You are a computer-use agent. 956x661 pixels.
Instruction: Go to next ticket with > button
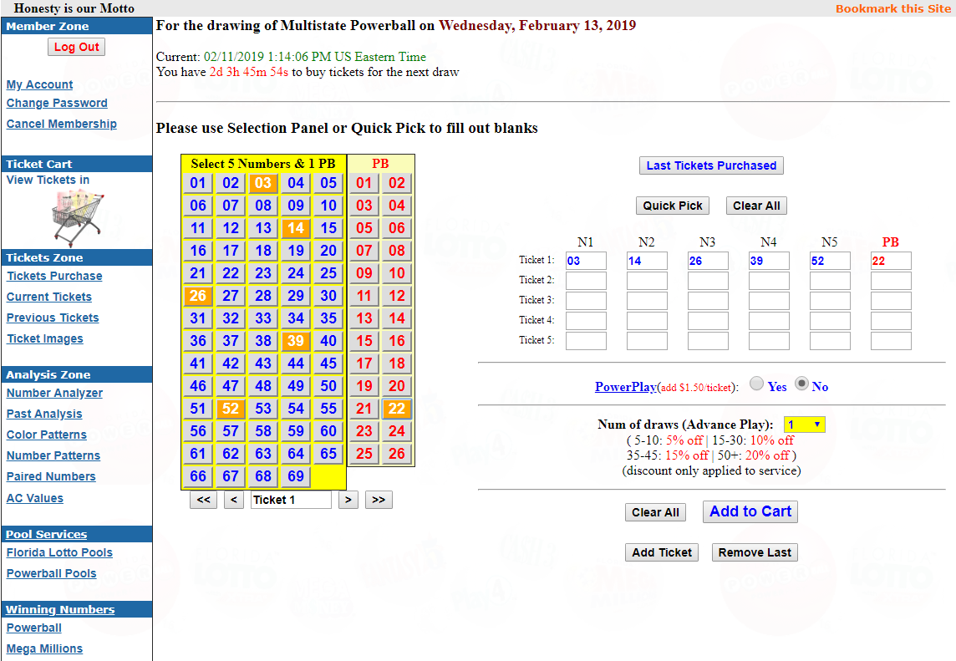tap(348, 500)
